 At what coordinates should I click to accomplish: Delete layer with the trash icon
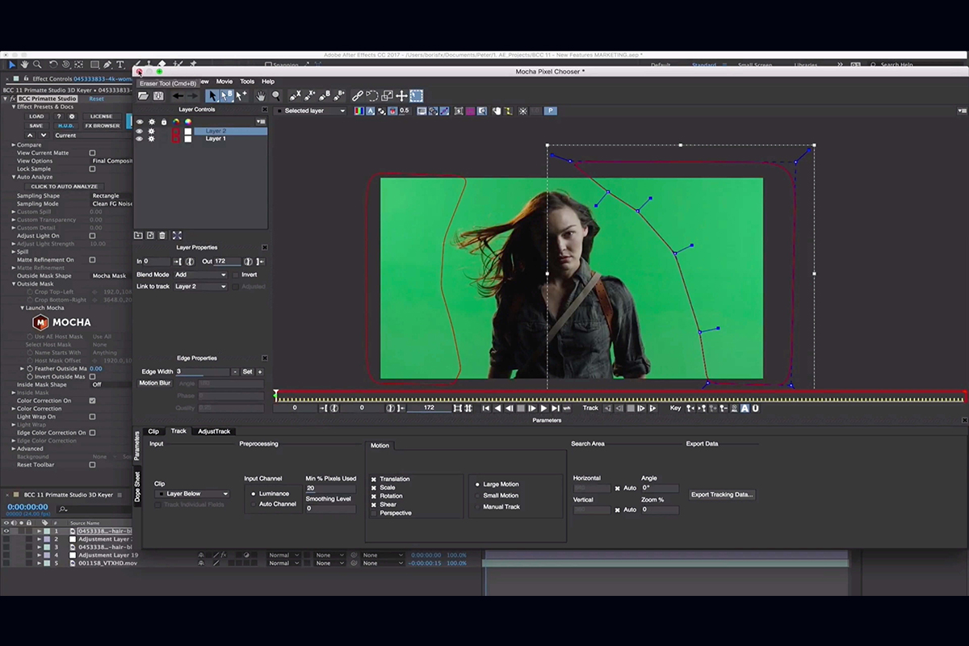[x=161, y=235]
